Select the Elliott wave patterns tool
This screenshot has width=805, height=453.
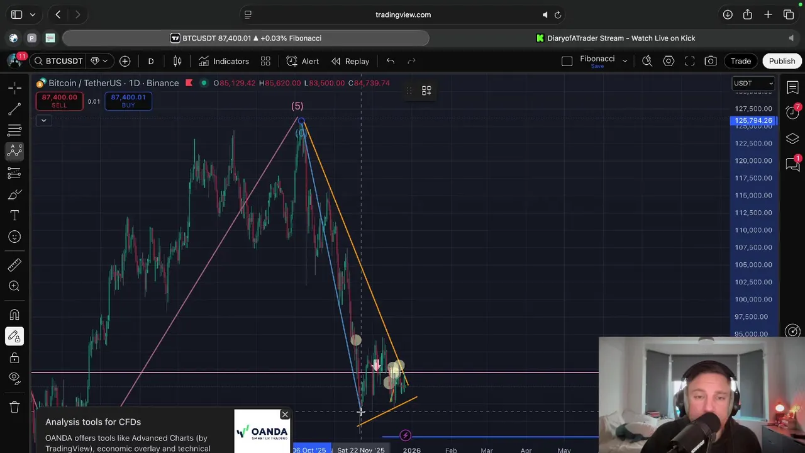pyautogui.click(x=14, y=151)
